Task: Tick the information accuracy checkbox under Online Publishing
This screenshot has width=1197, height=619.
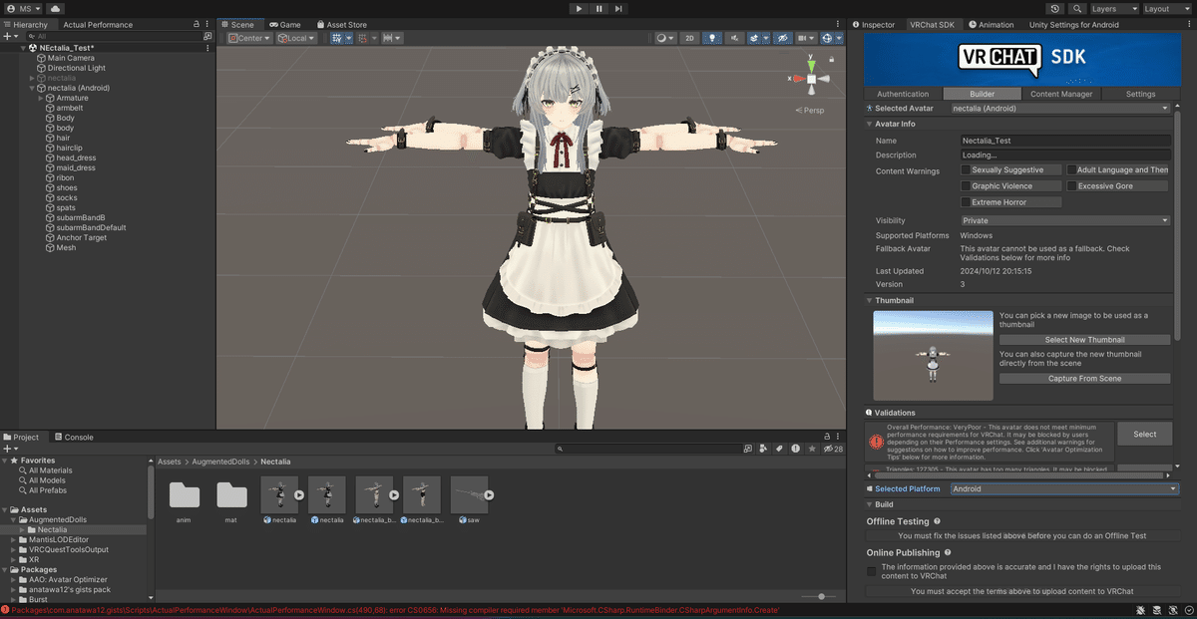Action: point(871,571)
